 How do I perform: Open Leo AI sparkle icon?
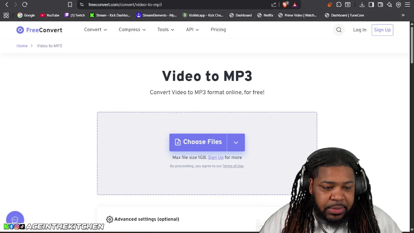tap(389, 5)
